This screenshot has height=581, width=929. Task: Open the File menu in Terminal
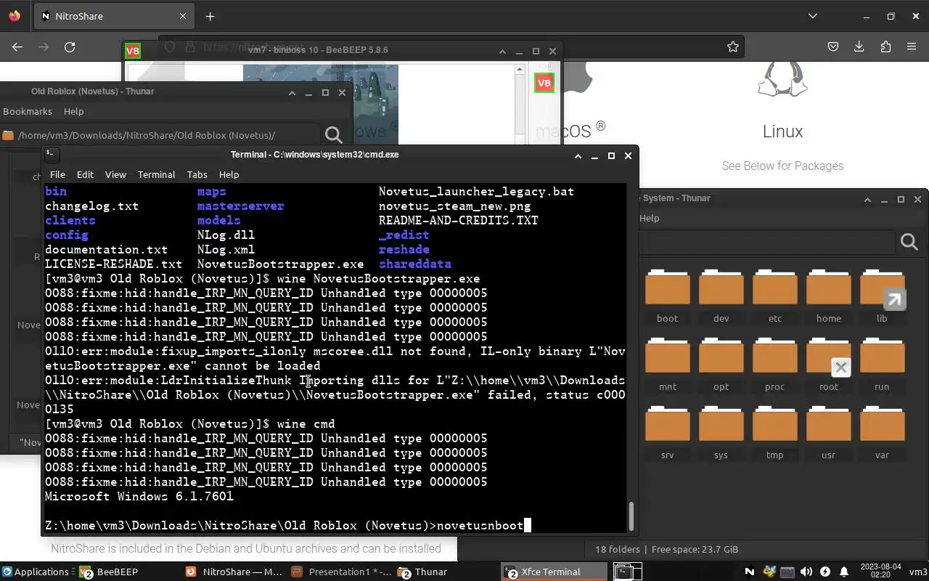(57, 174)
